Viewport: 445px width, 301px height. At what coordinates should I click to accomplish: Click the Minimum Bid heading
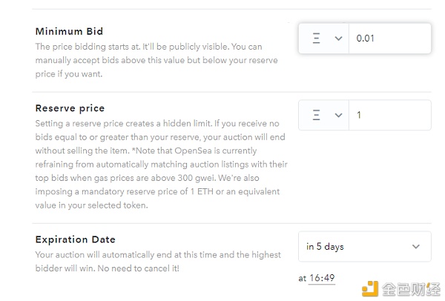pos(69,31)
